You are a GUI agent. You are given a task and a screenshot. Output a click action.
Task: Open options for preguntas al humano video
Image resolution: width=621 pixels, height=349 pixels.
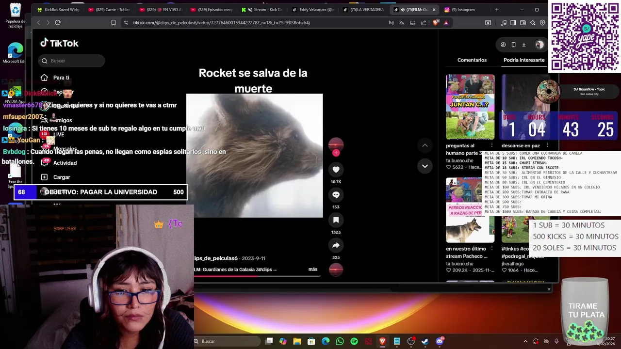pos(492,145)
